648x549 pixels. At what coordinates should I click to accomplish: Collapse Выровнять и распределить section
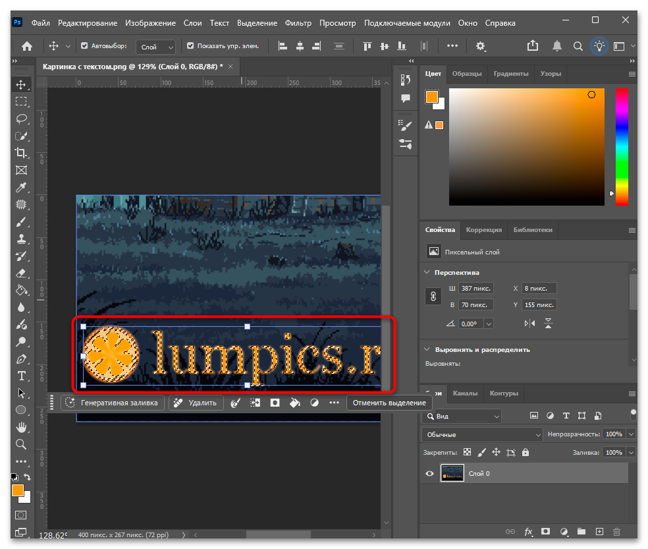(x=427, y=349)
